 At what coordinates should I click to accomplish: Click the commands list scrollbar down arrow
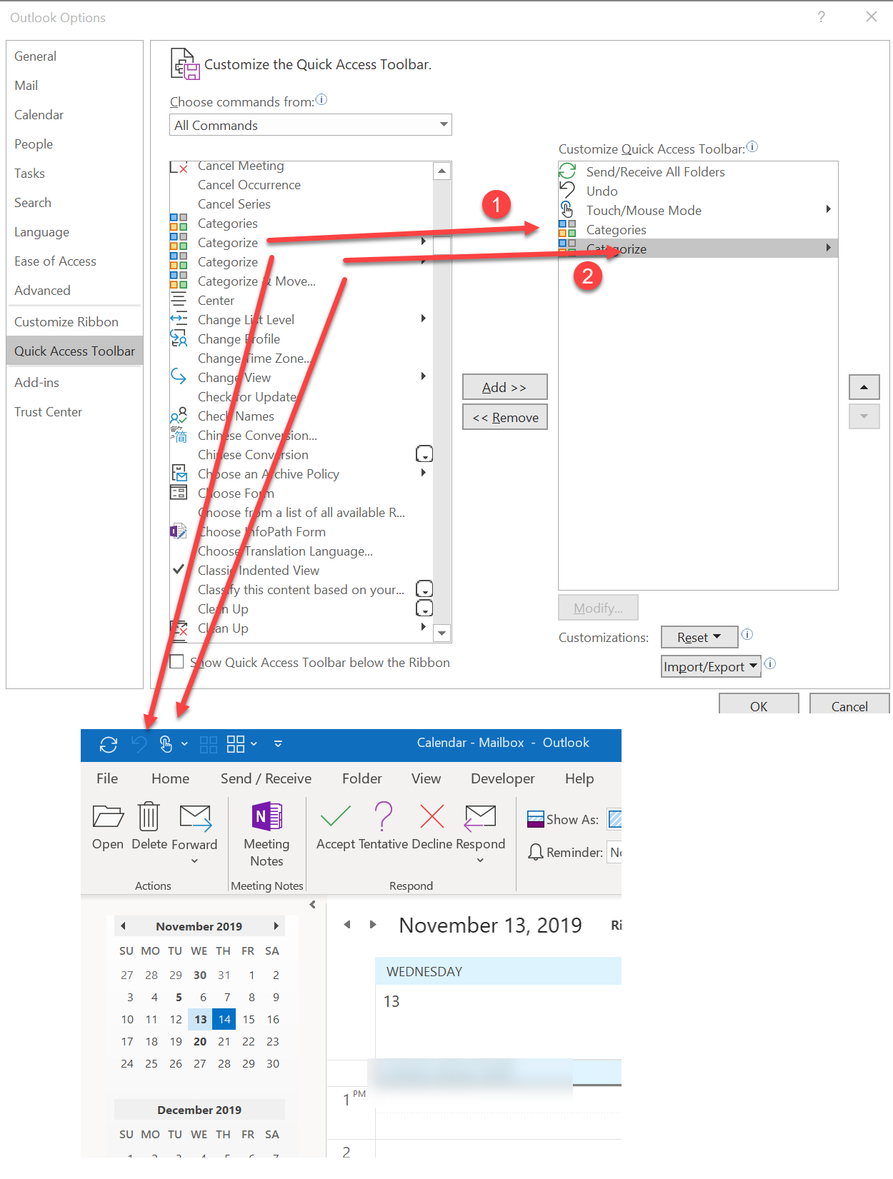pos(442,633)
